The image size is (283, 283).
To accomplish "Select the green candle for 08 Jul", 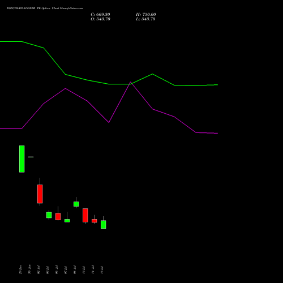I will click(x=76, y=204).
